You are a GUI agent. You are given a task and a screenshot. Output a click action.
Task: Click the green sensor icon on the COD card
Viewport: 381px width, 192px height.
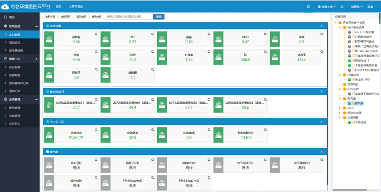[218, 39]
